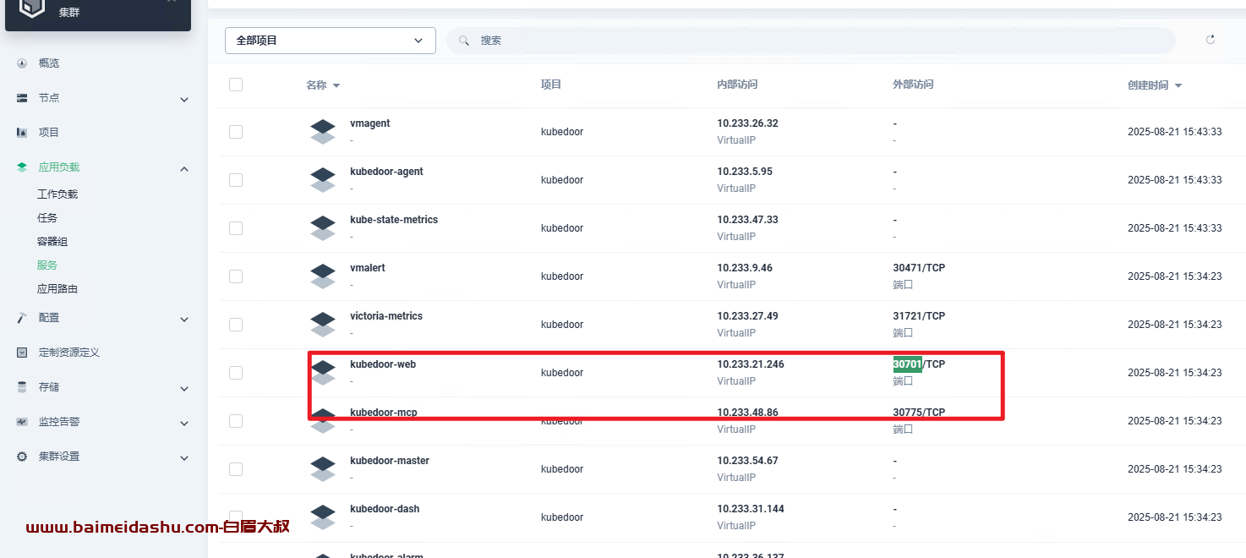Click the 10.233.54.67 internal IP
The width and height of the screenshot is (1246, 558).
pyautogui.click(x=747, y=461)
